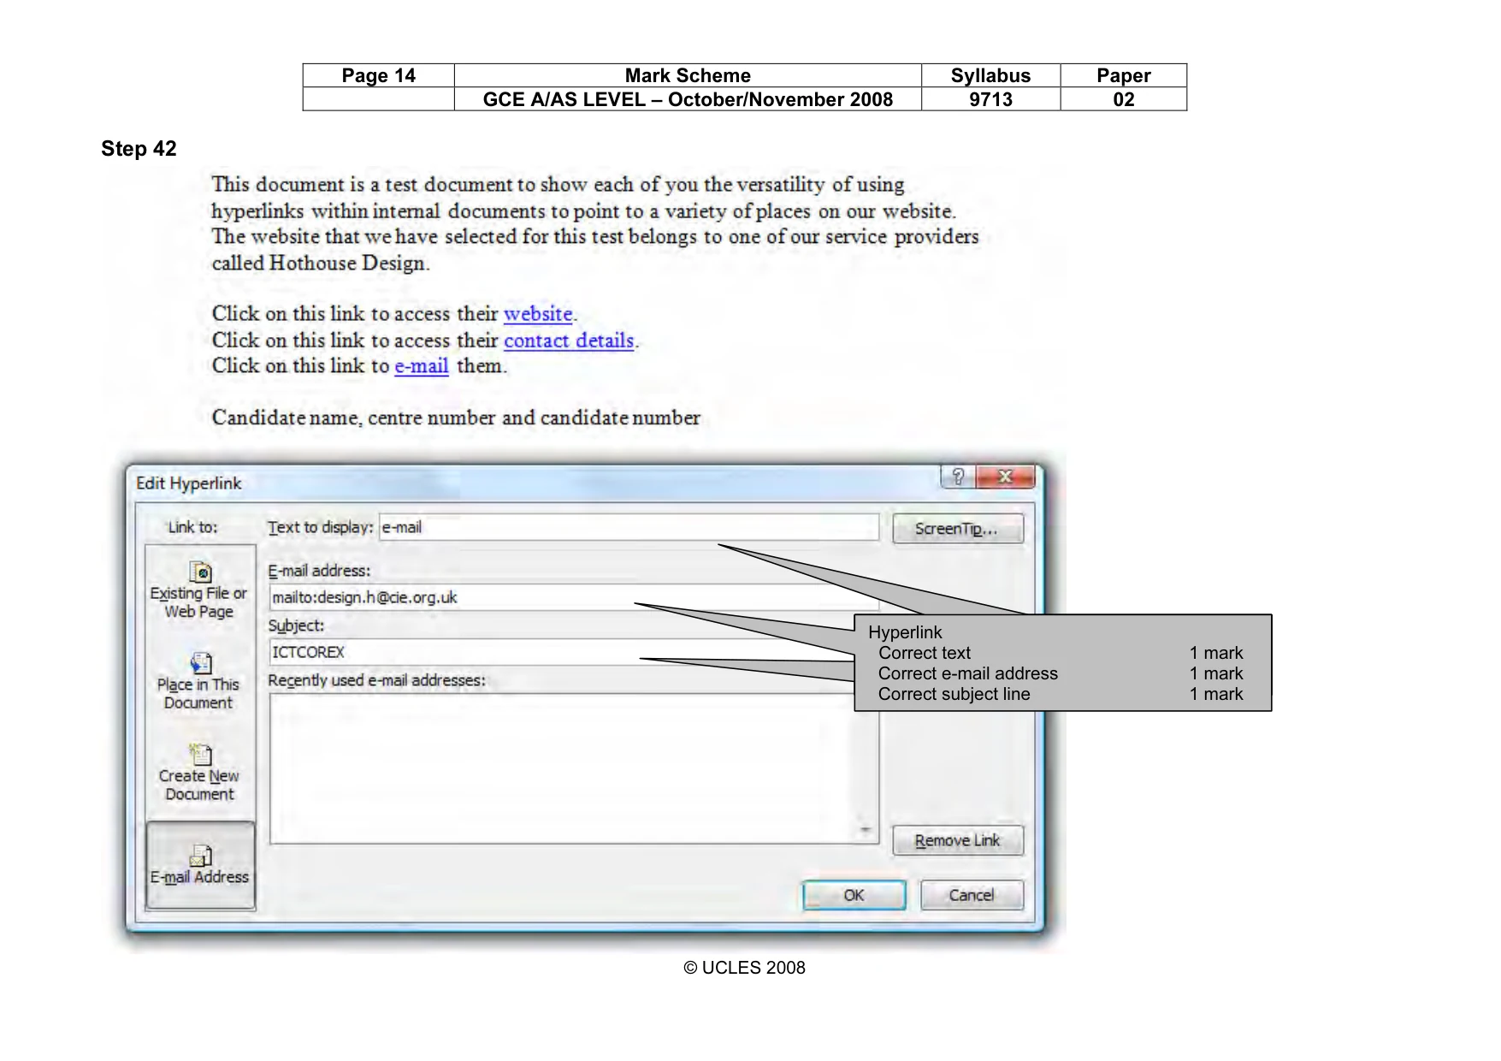Screen dimensions: 1501x1061
Task: Click the 'Mark Scheme' header cell
Action: coord(688,75)
